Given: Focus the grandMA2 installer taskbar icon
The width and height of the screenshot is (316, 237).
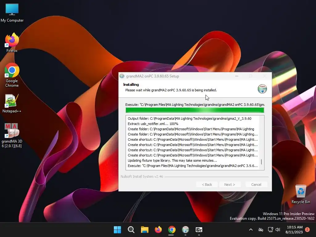Looking at the screenshot, I should [x=185, y=230].
